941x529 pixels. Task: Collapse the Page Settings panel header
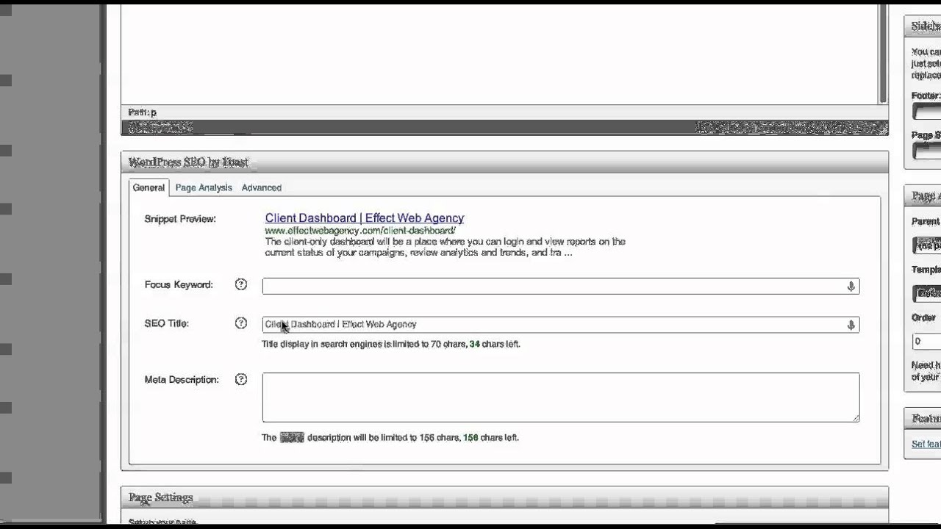point(504,497)
